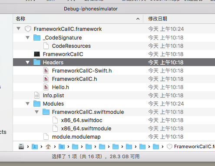
Task: Click the Debug-iphonesimulator window title
Action: 91,9
